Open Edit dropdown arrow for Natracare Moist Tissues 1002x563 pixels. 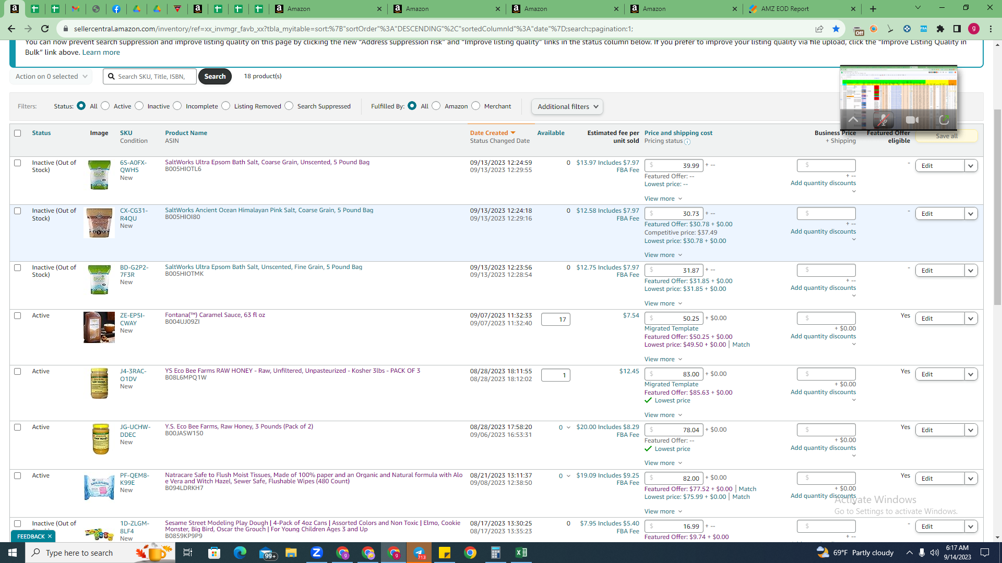point(971,479)
